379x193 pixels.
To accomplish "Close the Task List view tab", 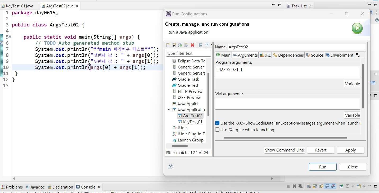I will click(310, 6).
